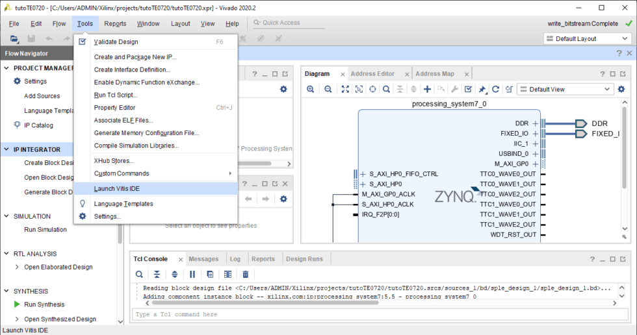Click the Add IP plus icon
Viewport: 637px width, 335px height.
point(427,89)
